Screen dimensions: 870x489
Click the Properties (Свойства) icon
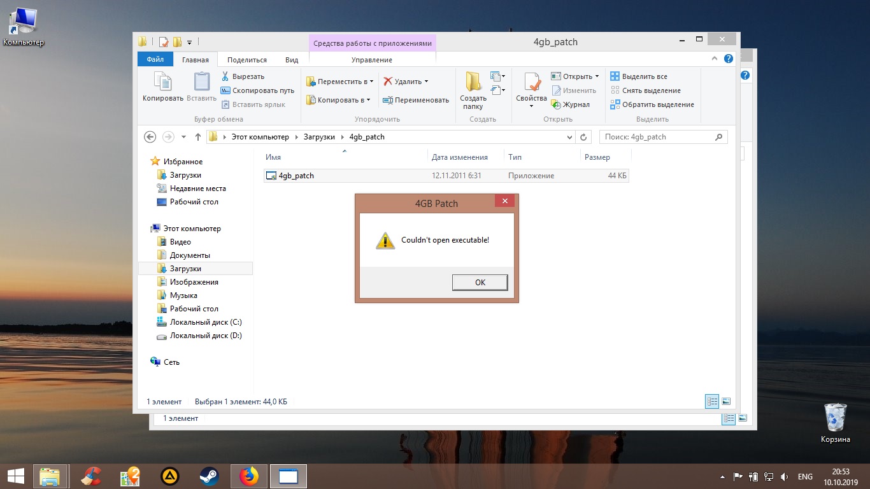tap(531, 83)
